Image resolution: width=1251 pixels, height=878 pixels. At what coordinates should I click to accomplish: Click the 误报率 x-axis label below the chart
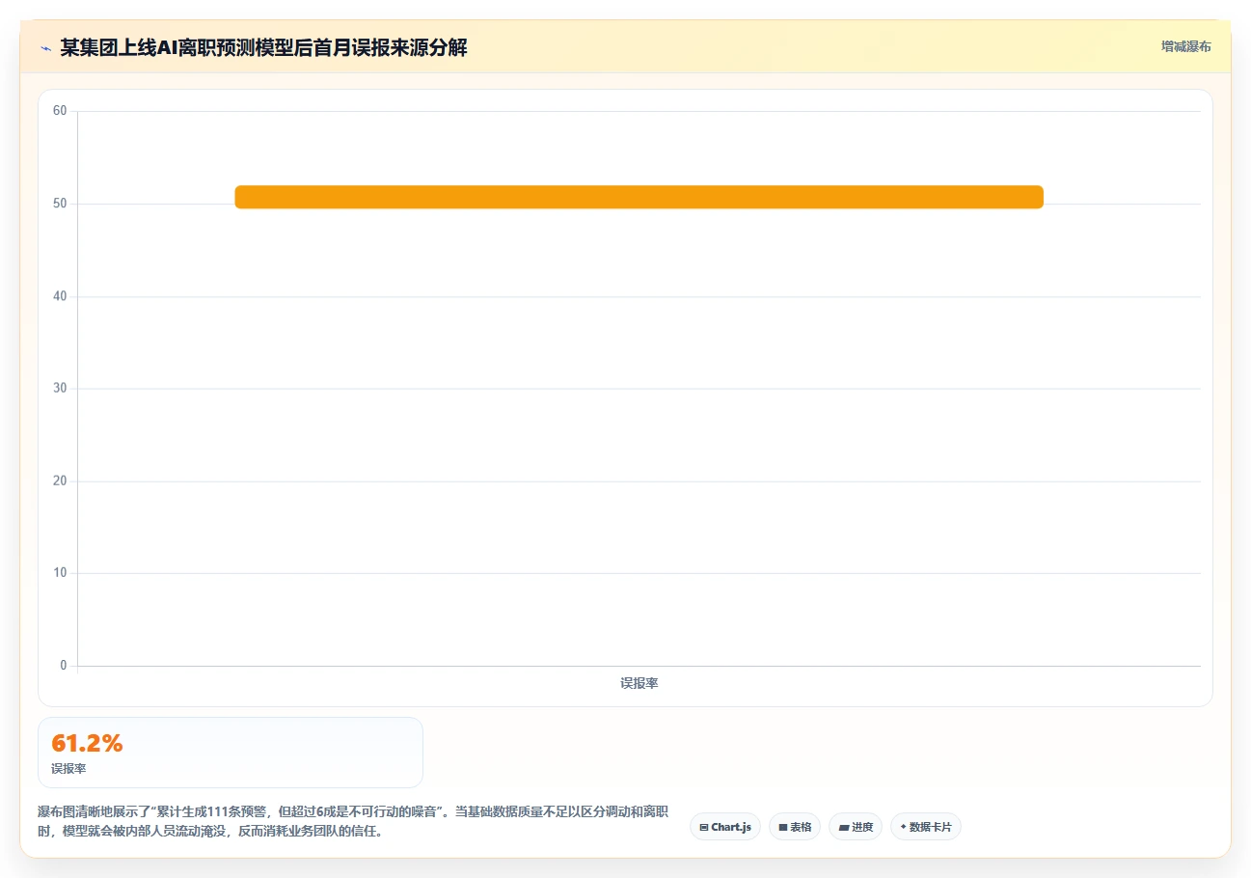click(x=639, y=683)
